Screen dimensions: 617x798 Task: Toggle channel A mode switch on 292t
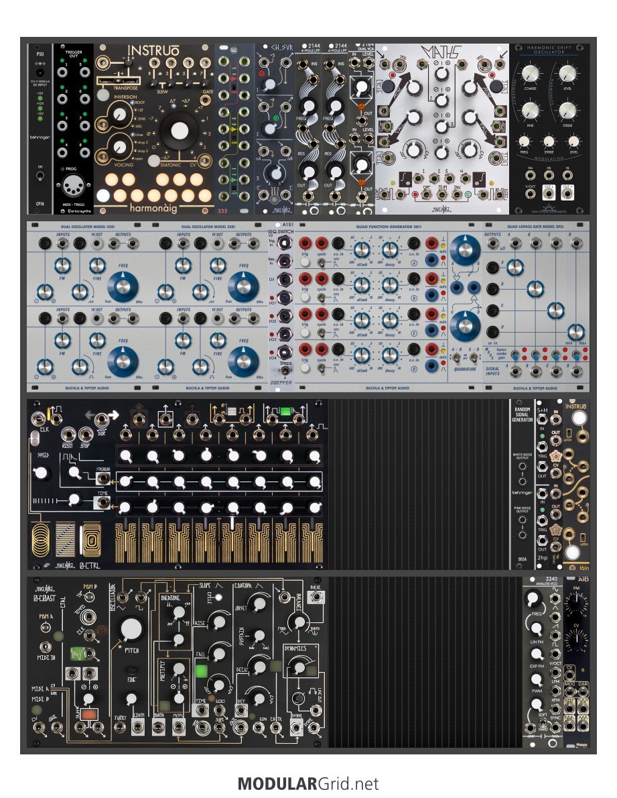point(515,355)
